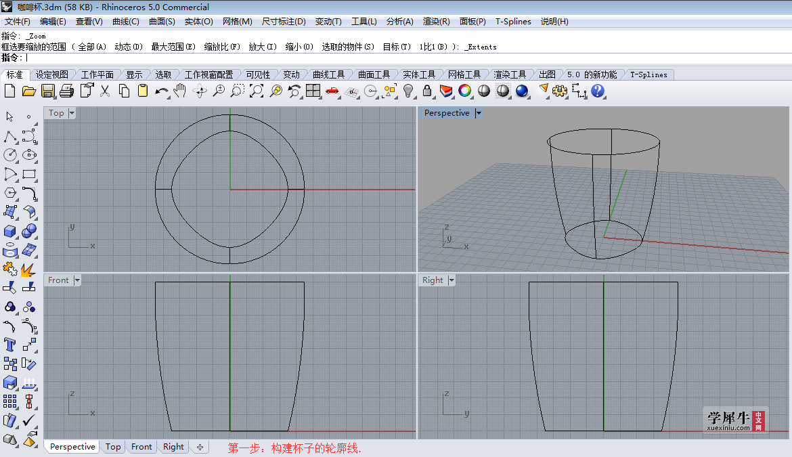Undo the last action with the undo arrow
Screen dimensions: 792x457
click(162, 91)
